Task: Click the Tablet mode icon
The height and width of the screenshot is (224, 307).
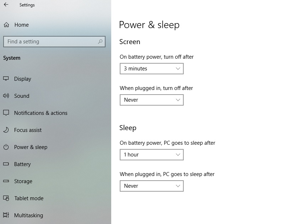Action: (x=6, y=198)
